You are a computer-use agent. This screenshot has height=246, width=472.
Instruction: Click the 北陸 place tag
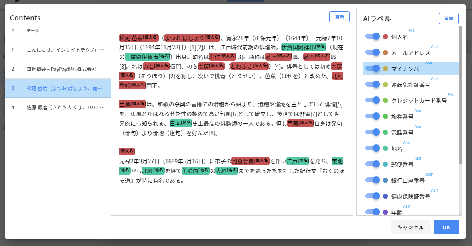click(x=154, y=171)
